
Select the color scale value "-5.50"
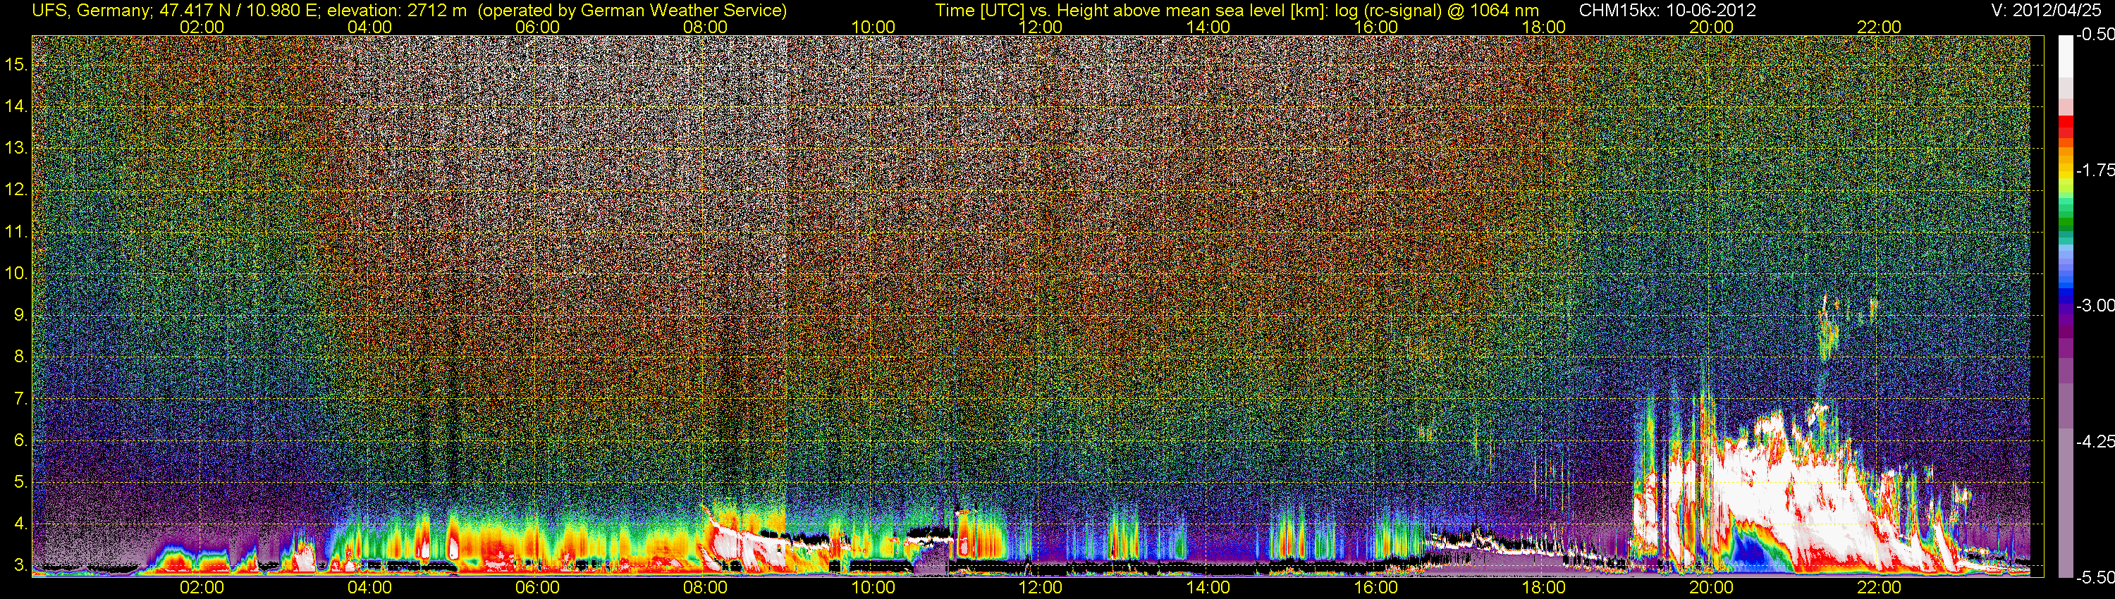click(2095, 578)
